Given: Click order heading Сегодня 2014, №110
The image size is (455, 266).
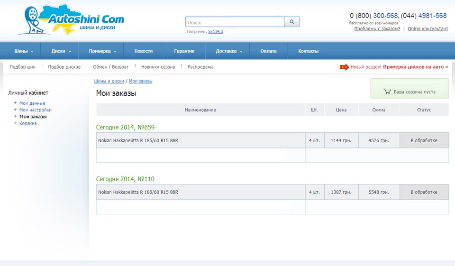Looking at the screenshot, I should coord(126,179).
